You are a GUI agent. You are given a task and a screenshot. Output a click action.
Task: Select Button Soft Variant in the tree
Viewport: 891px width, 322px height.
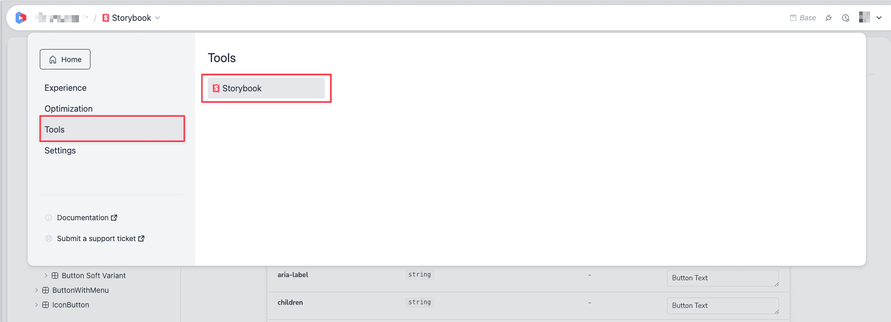[94, 276]
